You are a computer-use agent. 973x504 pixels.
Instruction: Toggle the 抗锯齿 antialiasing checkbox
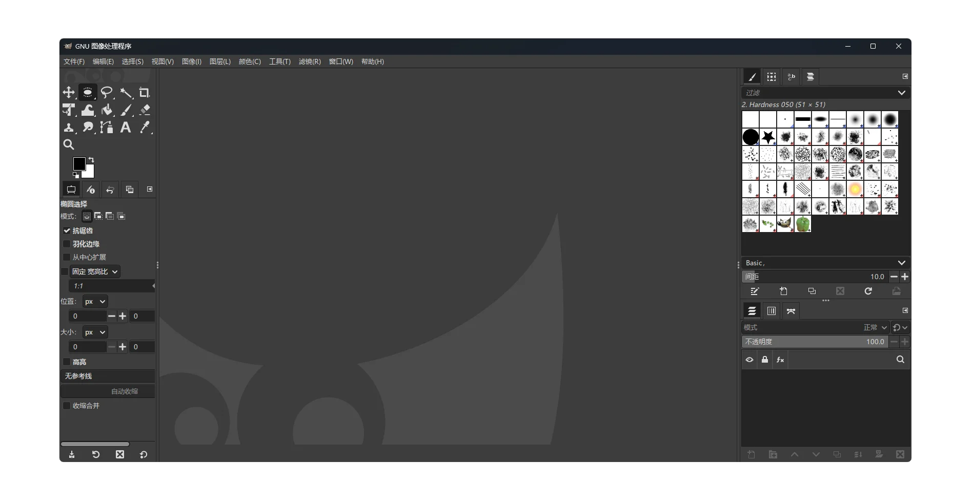click(67, 230)
